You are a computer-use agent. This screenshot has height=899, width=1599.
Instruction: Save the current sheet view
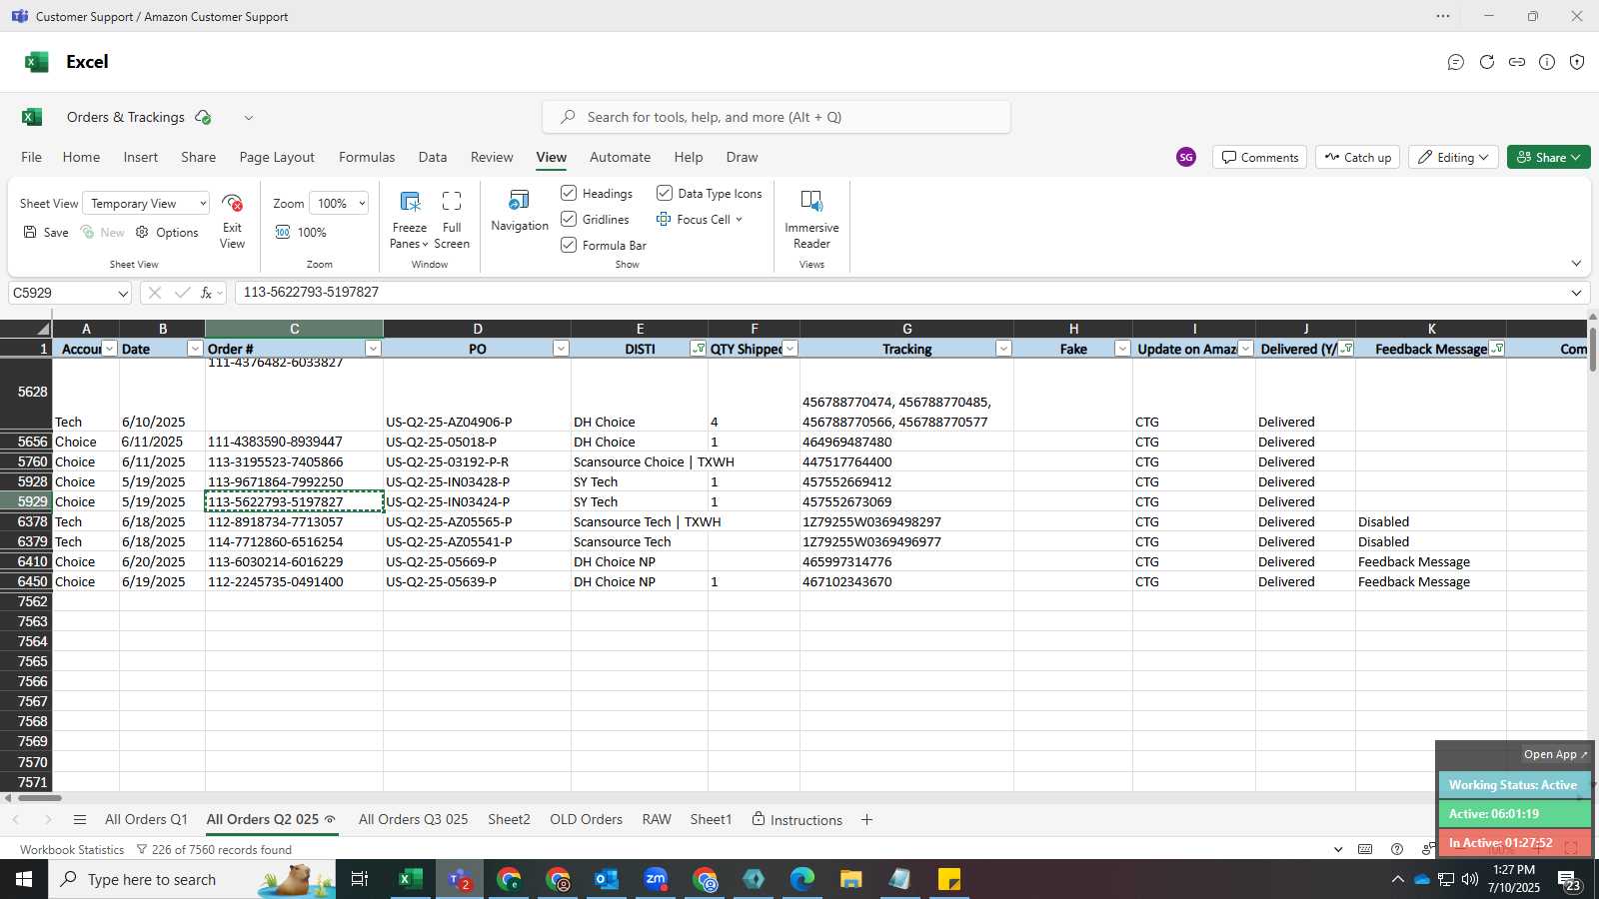(46, 232)
